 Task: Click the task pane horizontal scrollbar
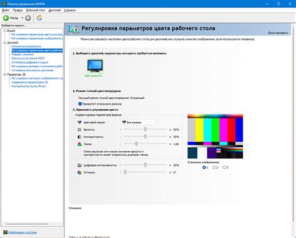(x=27, y=224)
